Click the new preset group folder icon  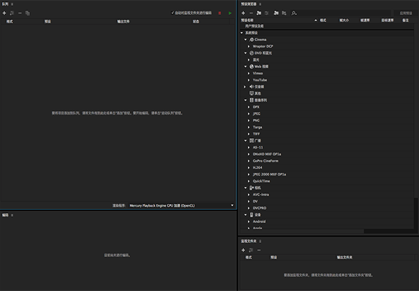(x=259, y=13)
